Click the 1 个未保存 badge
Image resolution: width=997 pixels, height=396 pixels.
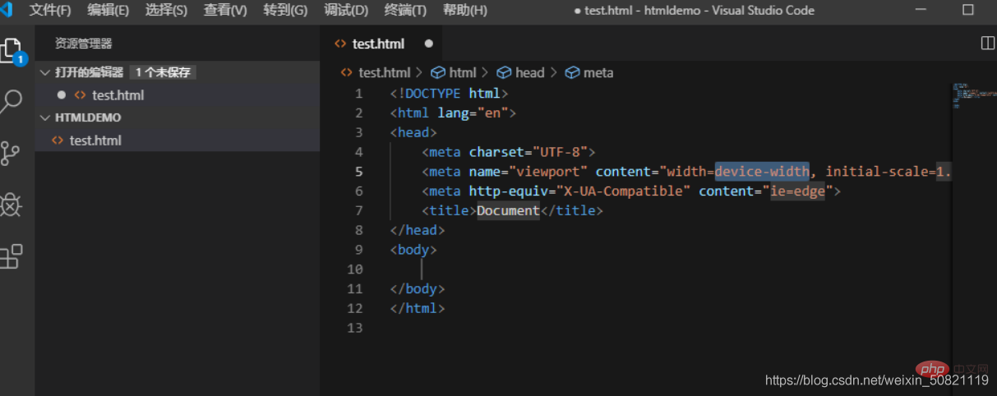click(x=163, y=72)
